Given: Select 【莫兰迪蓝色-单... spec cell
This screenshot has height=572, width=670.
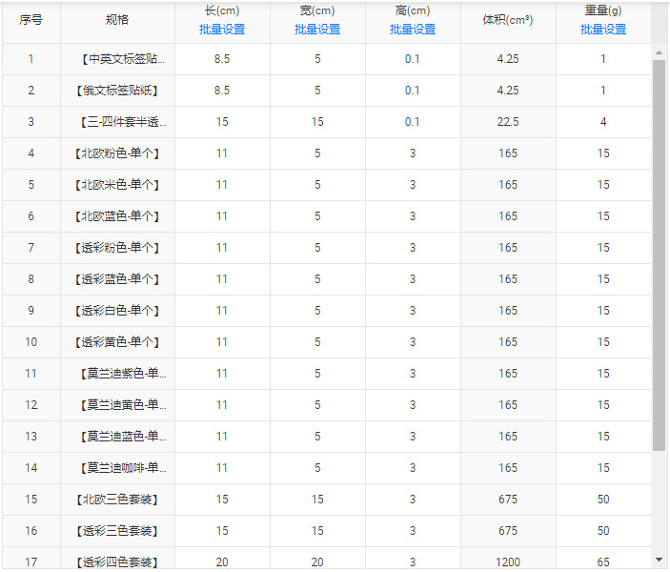Looking at the screenshot, I should click(117, 437).
